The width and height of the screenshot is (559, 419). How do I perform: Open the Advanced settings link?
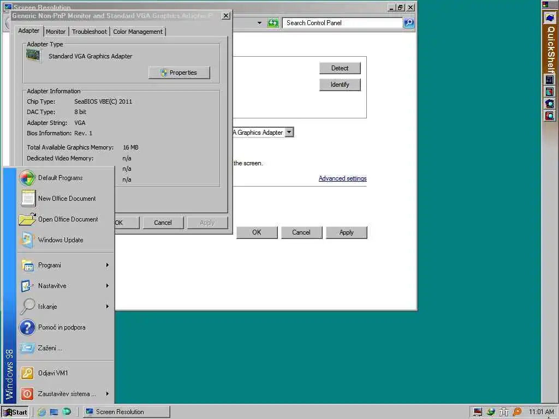point(343,178)
